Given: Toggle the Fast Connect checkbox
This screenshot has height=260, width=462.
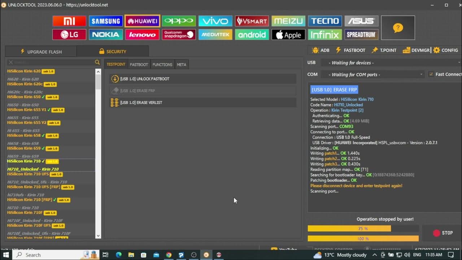Looking at the screenshot, I should [x=431, y=74].
